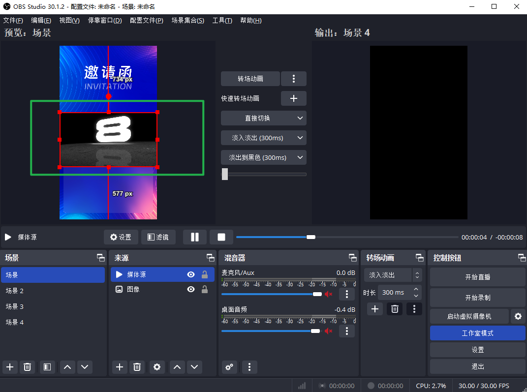This screenshot has height=392, width=527.
Task: Add a quick transition with plus icon
Action: (x=293, y=98)
